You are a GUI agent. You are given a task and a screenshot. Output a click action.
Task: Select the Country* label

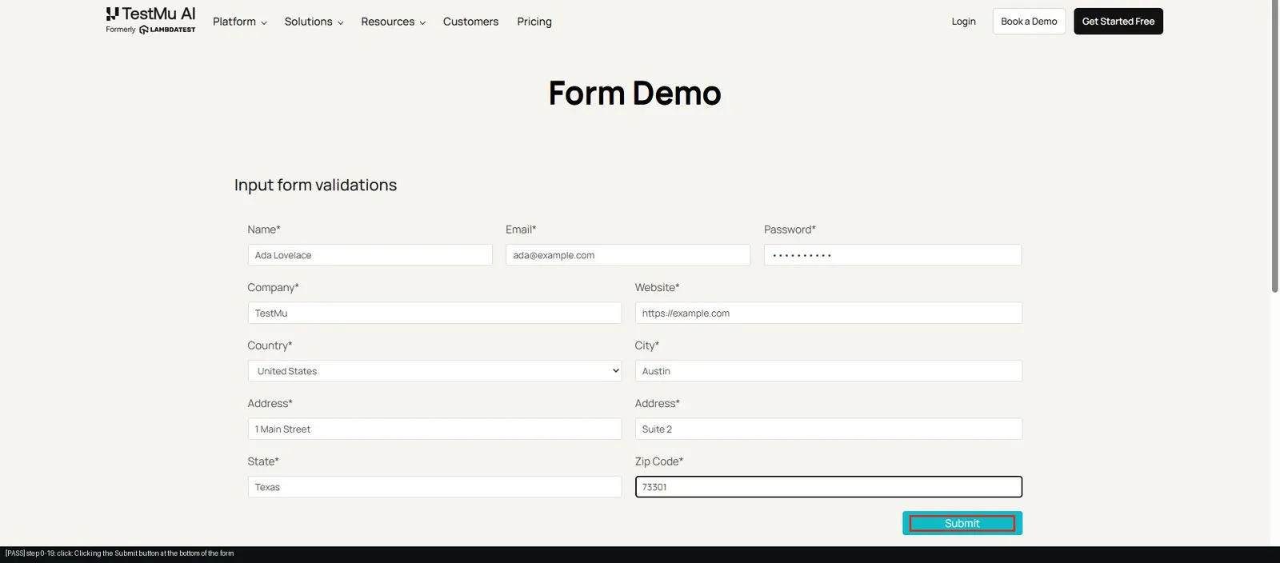pyautogui.click(x=270, y=345)
